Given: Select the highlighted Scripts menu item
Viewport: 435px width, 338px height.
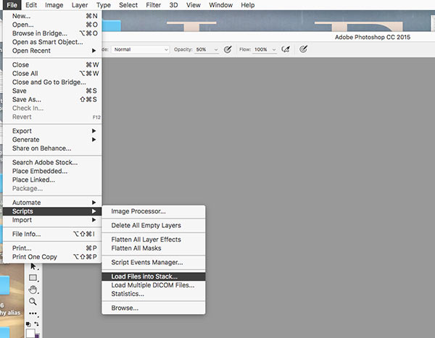Looking at the screenshot, I should click(x=52, y=211).
